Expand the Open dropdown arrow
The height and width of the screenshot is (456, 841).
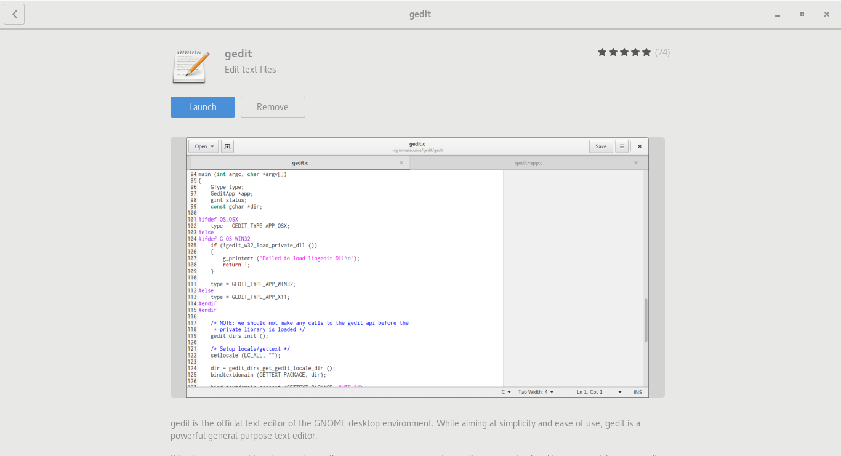tap(212, 146)
